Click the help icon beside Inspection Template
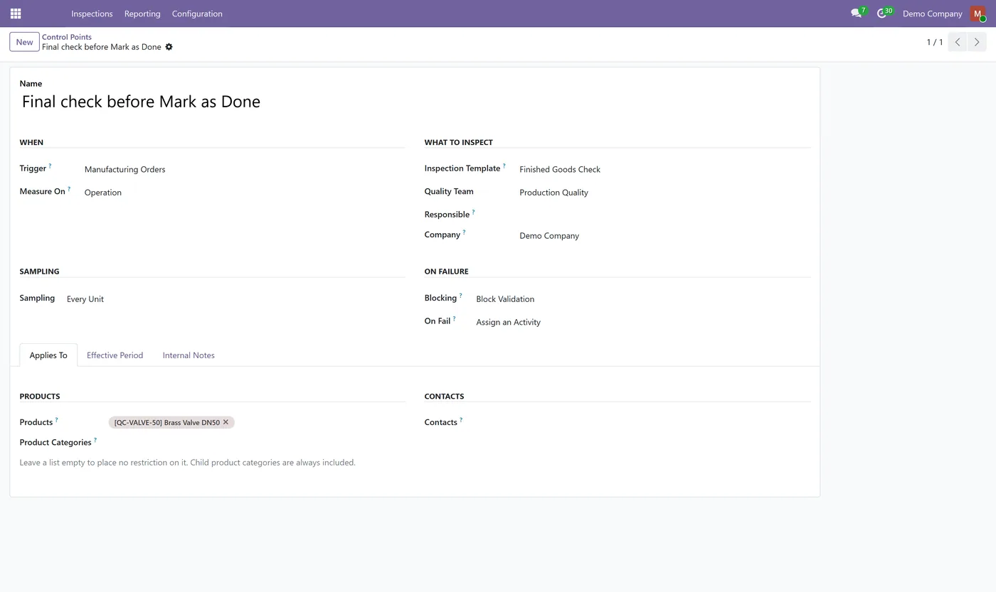This screenshot has height=592, width=996. (x=504, y=166)
